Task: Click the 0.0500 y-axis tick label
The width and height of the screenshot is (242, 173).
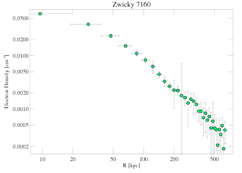Action: click(21, 18)
